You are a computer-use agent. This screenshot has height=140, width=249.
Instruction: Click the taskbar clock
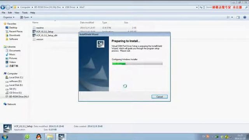240,137
